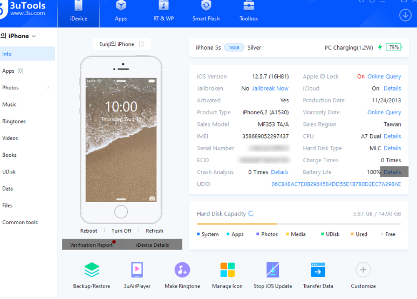The image size is (417, 299).
Task: Click the hard disk capacity usage bar
Action: pos(299,224)
